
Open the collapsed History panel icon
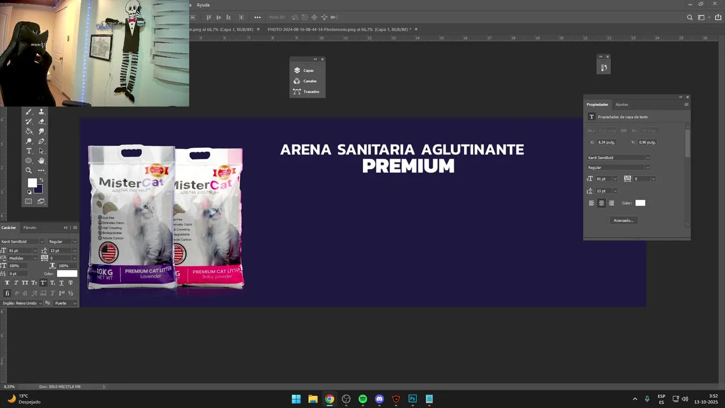[x=604, y=67]
